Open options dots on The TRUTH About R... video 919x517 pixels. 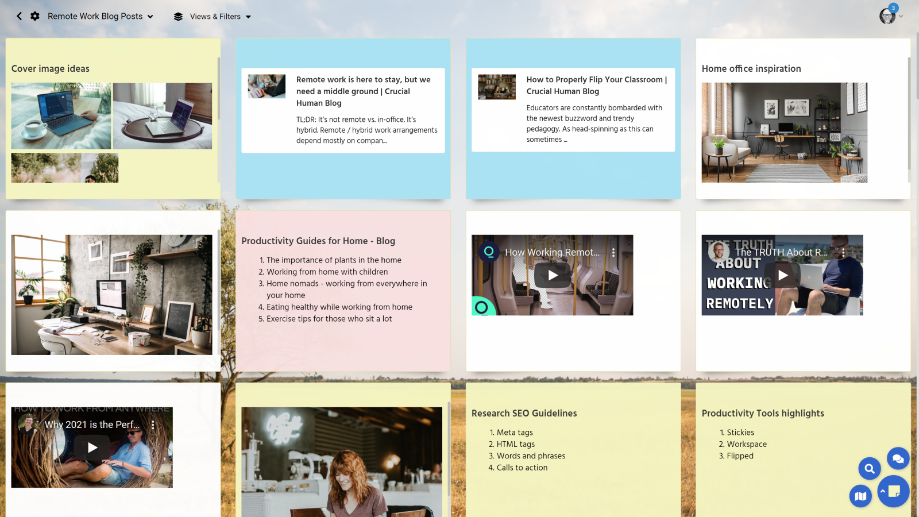(x=843, y=252)
